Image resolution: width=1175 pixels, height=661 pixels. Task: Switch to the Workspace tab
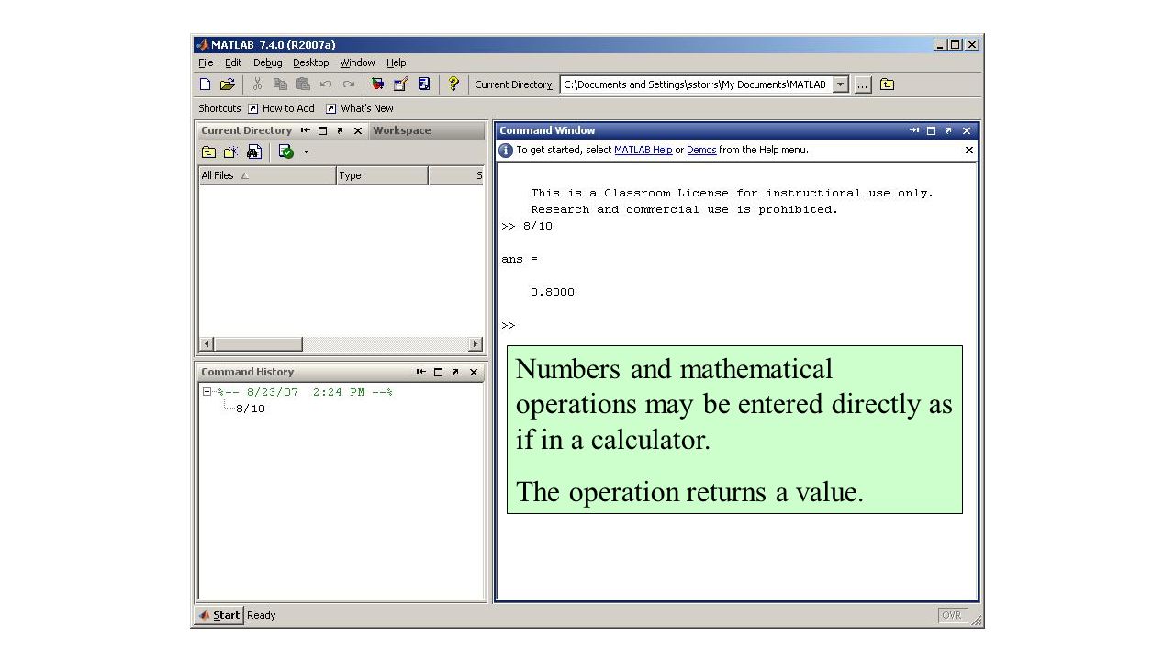click(x=402, y=130)
